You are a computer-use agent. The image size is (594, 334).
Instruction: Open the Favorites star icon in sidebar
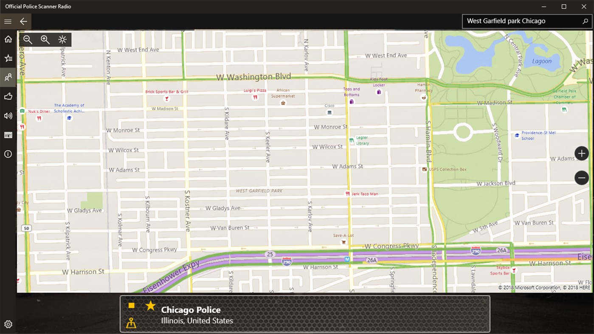point(8,58)
